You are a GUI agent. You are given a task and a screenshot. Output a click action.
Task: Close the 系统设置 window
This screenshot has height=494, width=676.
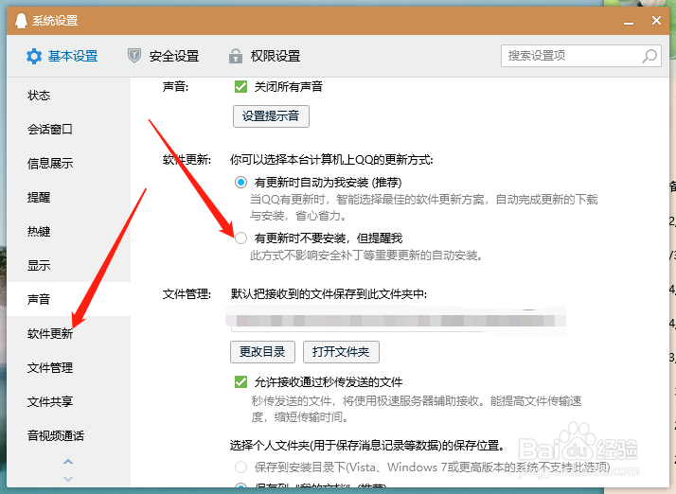coord(657,20)
